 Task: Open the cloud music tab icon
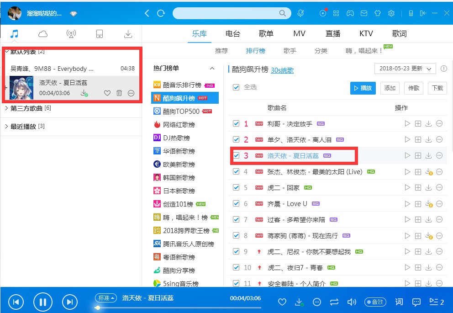[43, 34]
